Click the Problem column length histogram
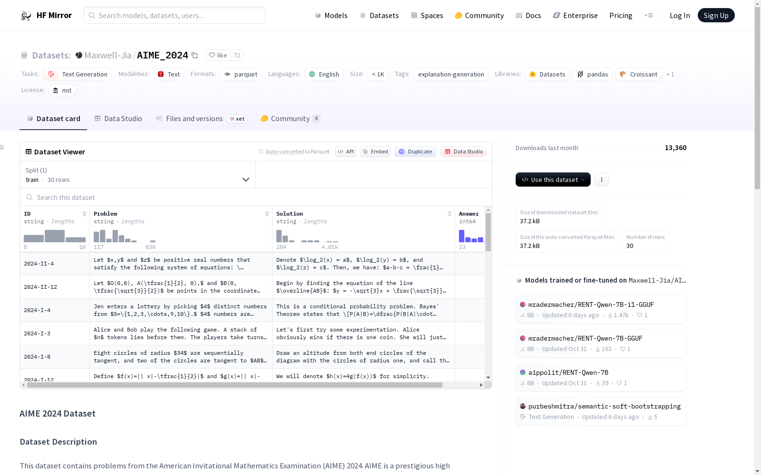 click(125, 236)
